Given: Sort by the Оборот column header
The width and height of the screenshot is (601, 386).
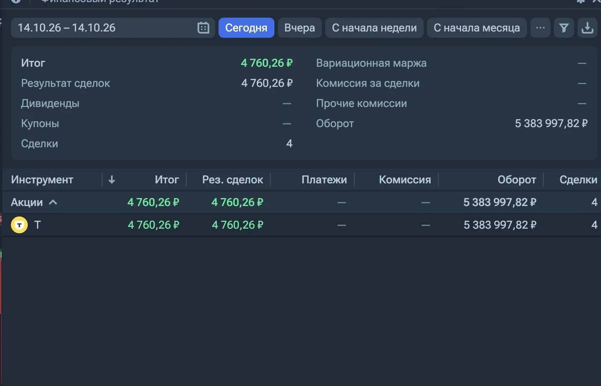Looking at the screenshot, I should tap(517, 180).
